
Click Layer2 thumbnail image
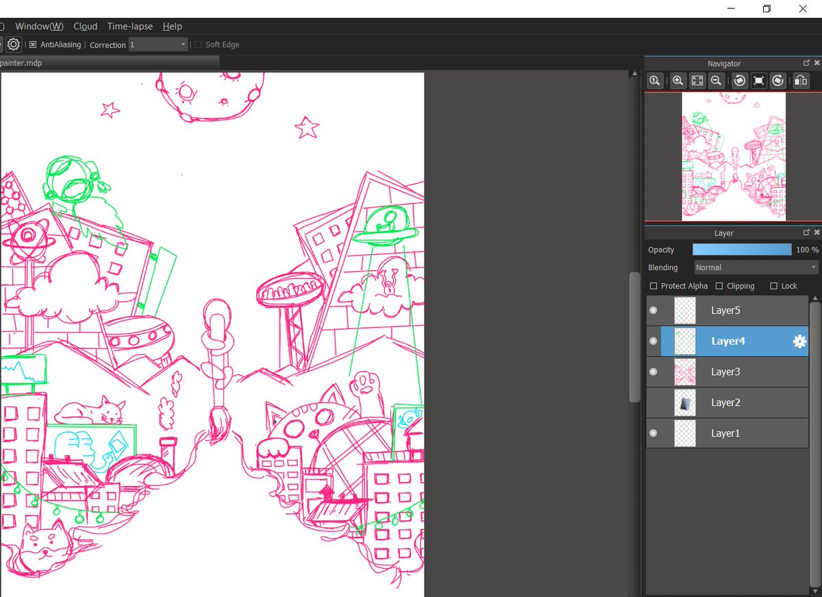pos(685,402)
